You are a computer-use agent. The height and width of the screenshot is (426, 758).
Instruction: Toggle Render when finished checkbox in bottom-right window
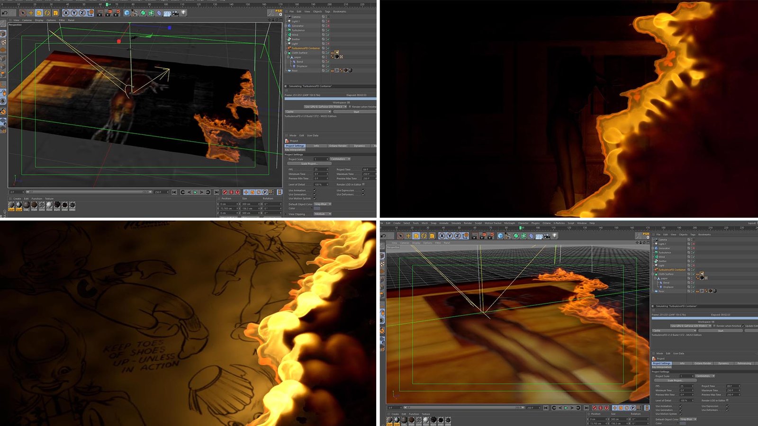tap(714, 326)
